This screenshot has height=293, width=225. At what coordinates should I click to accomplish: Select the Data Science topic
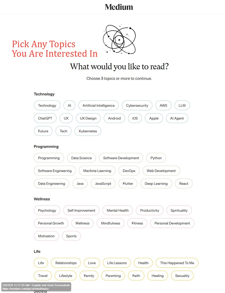(81, 158)
